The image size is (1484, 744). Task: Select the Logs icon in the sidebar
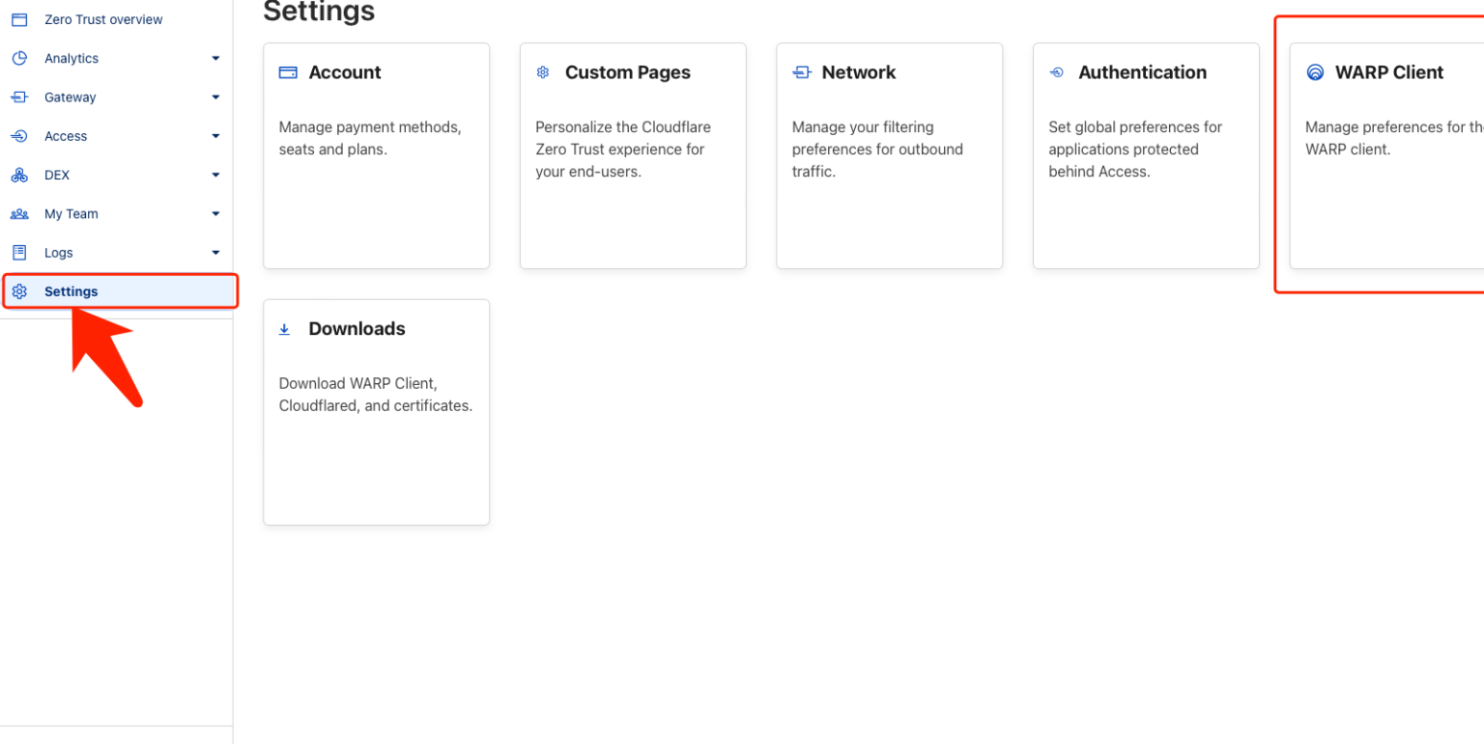click(19, 252)
